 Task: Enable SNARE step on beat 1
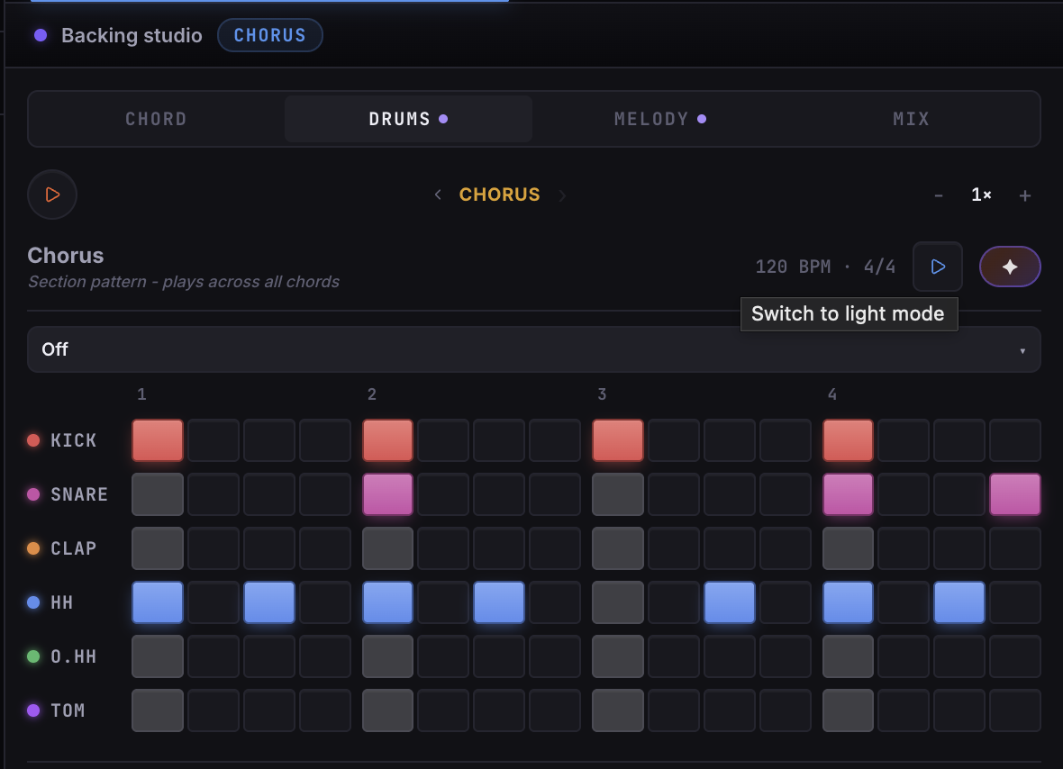point(158,494)
